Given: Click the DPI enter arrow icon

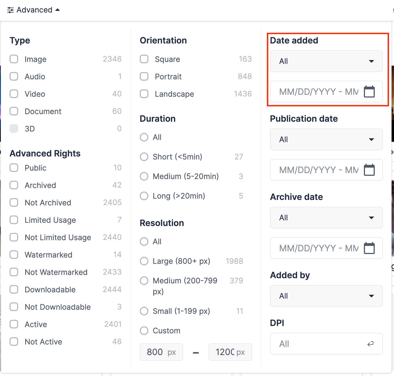Looking at the screenshot, I should [x=370, y=344].
